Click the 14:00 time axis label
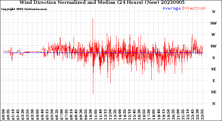Viewport: 222px width, 121px height. pyautogui.click(x=120, y=115)
